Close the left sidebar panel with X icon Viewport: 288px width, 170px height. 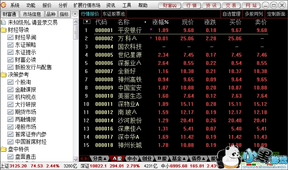pos(75,14)
